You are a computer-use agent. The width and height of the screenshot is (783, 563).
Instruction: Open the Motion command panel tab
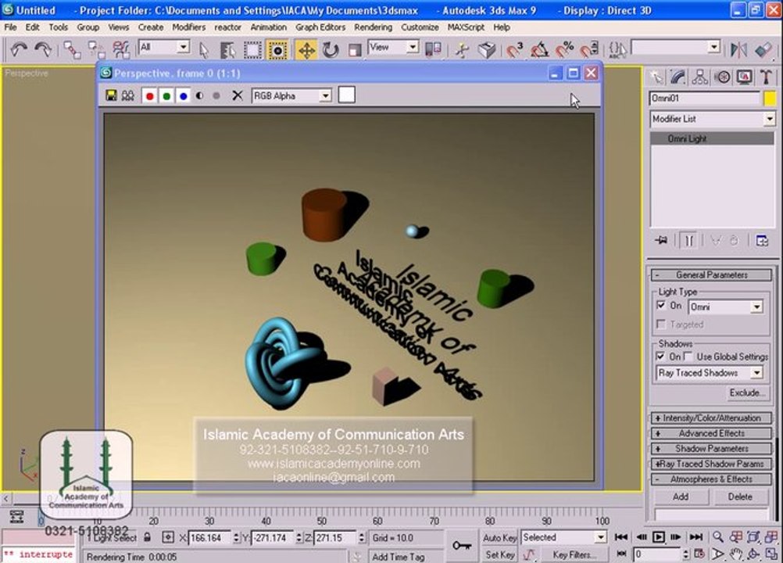click(x=722, y=77)
